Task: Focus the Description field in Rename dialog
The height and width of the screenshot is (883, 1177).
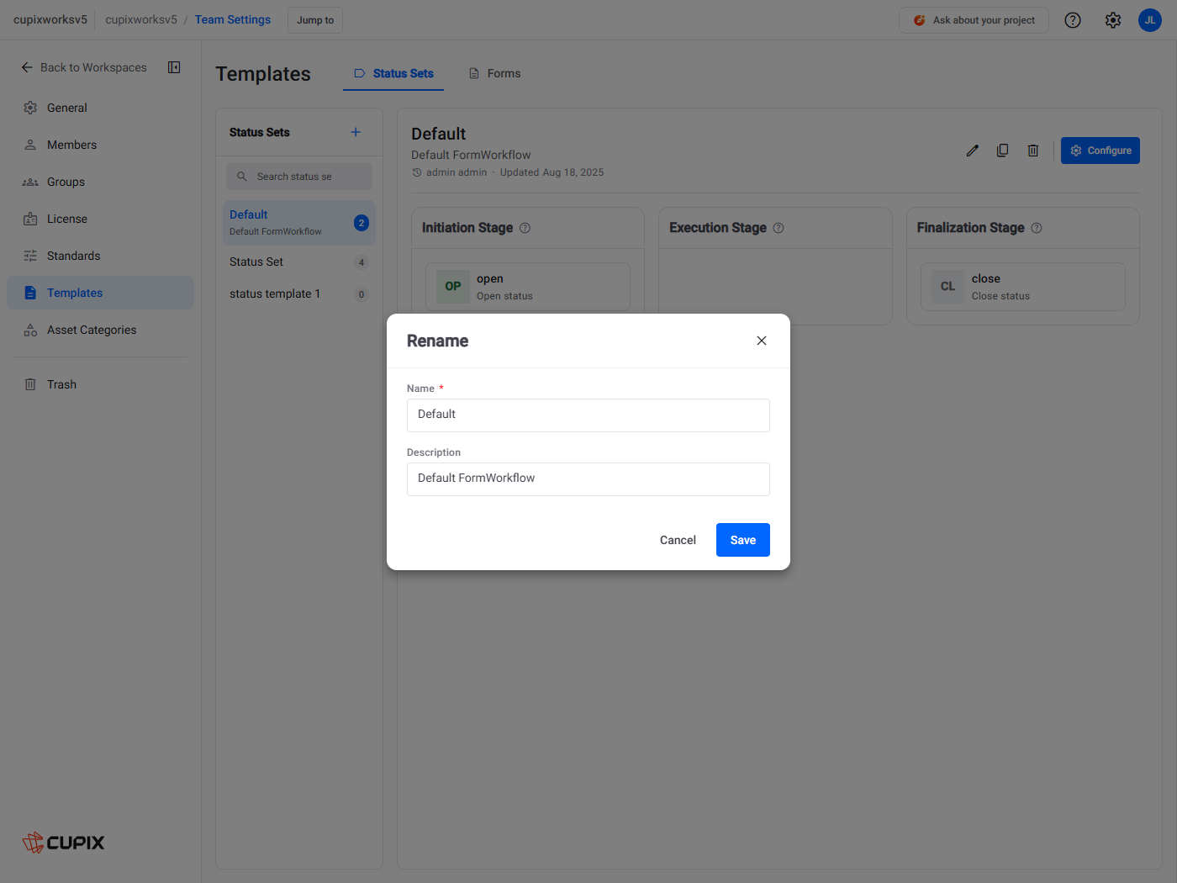Action: (588, 479)
